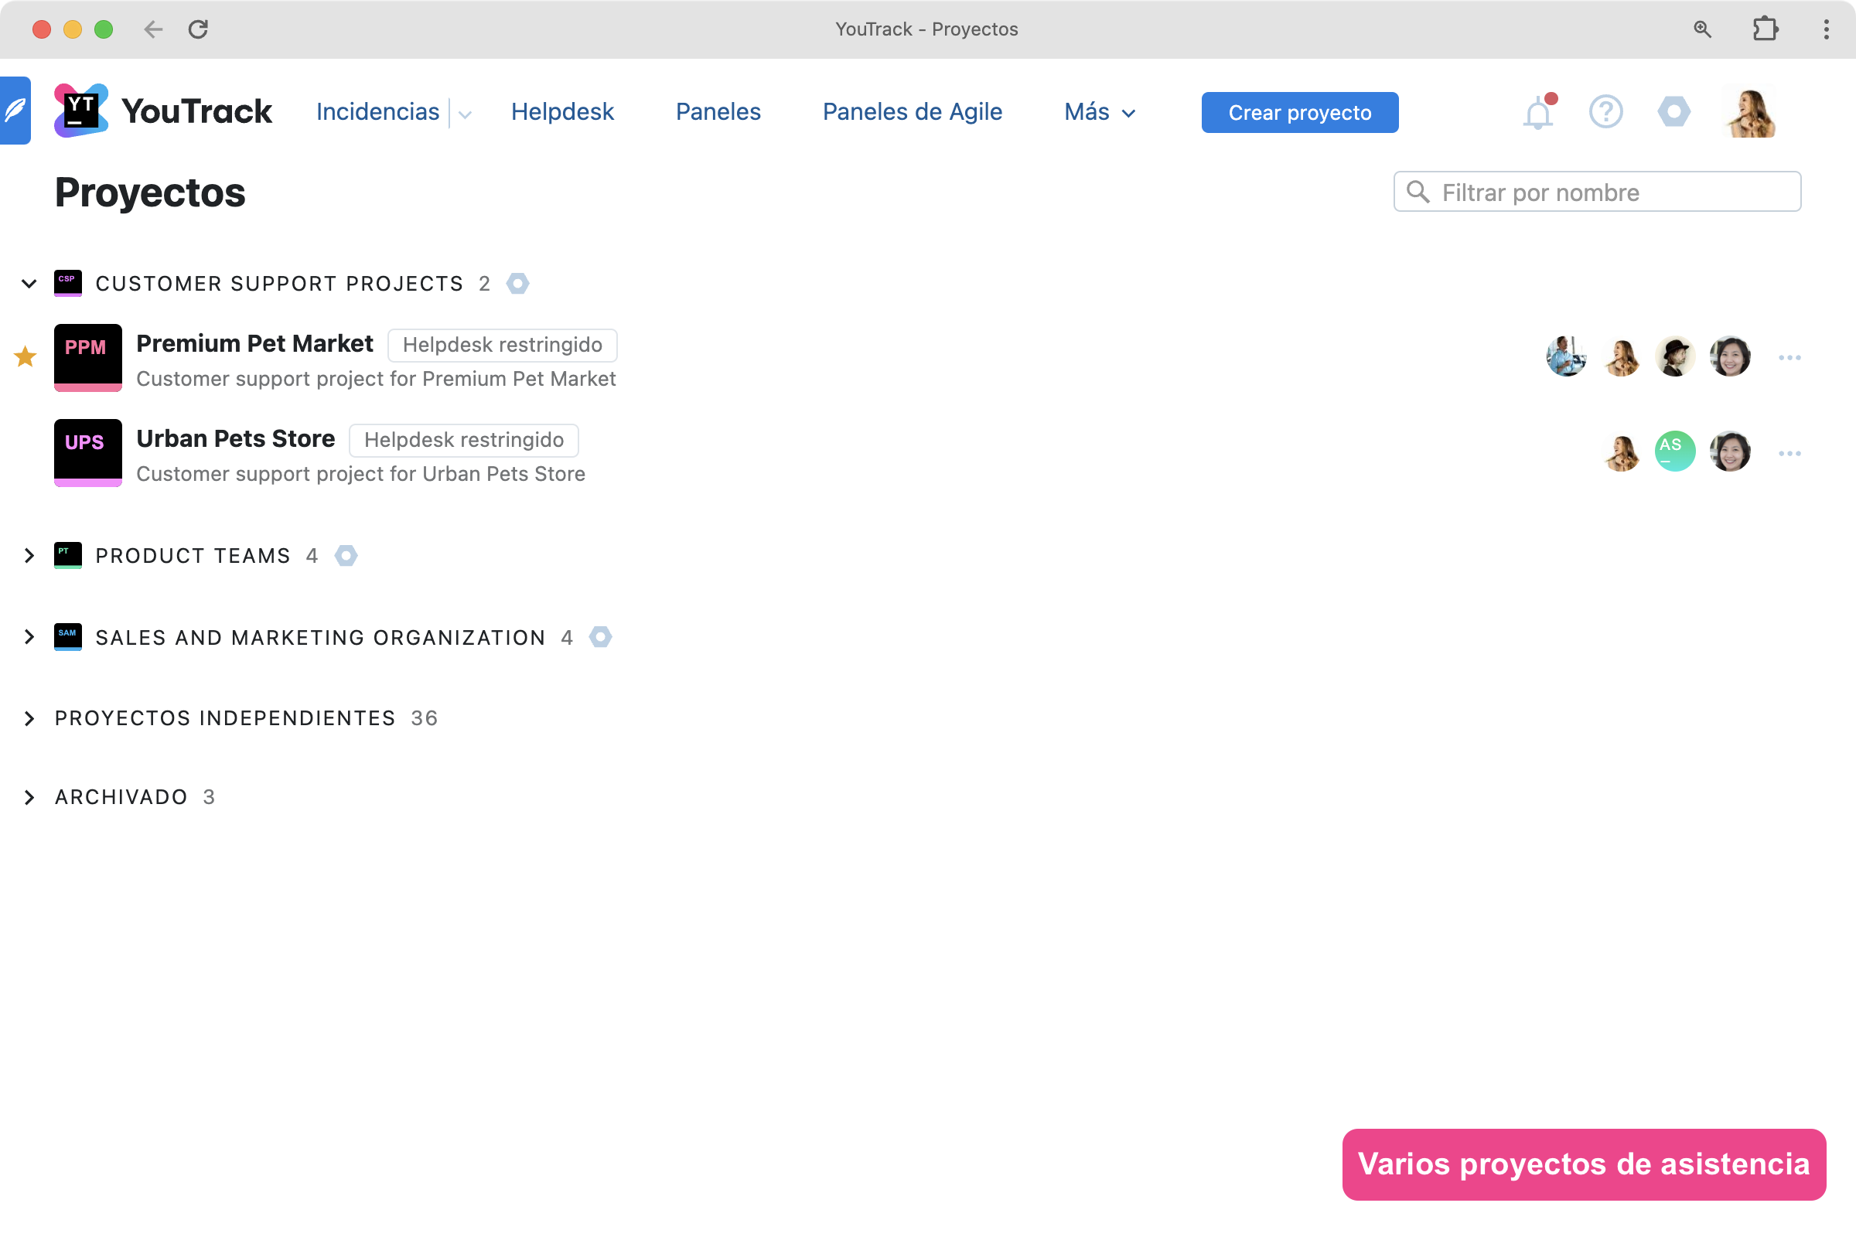This screenshot has width=1856, height=1237.
Task: Click the blue feather tab at left edge
Action: [x=15, y=111]
